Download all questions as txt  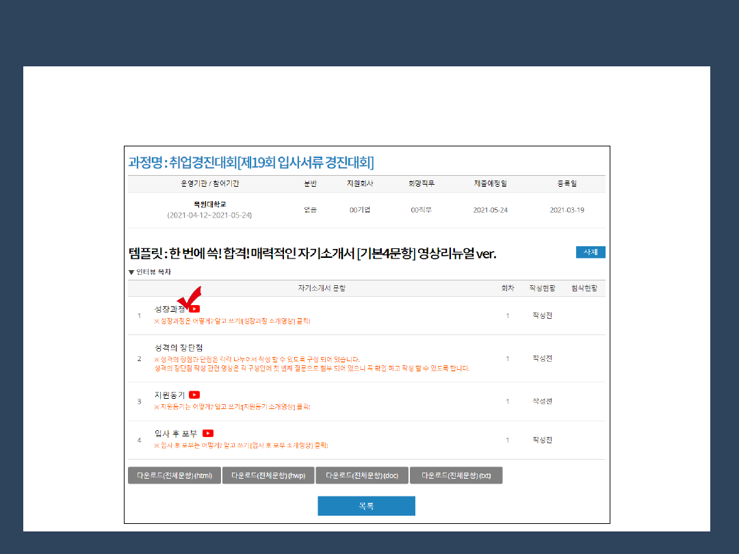click(456, 475)
